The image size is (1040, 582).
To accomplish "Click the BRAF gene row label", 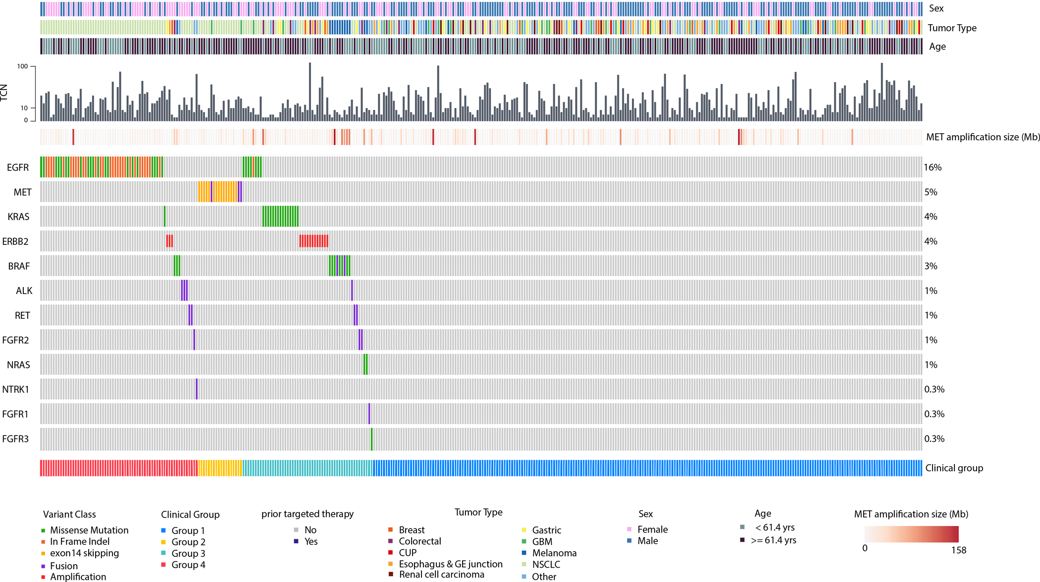I will (19, 266).
